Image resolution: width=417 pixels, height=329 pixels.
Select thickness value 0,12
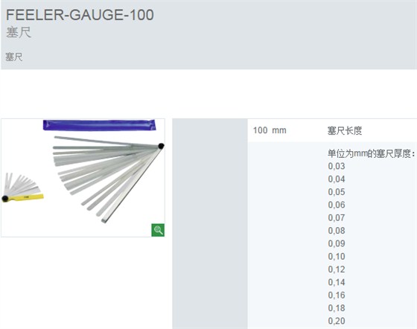[x=337, y=269]
